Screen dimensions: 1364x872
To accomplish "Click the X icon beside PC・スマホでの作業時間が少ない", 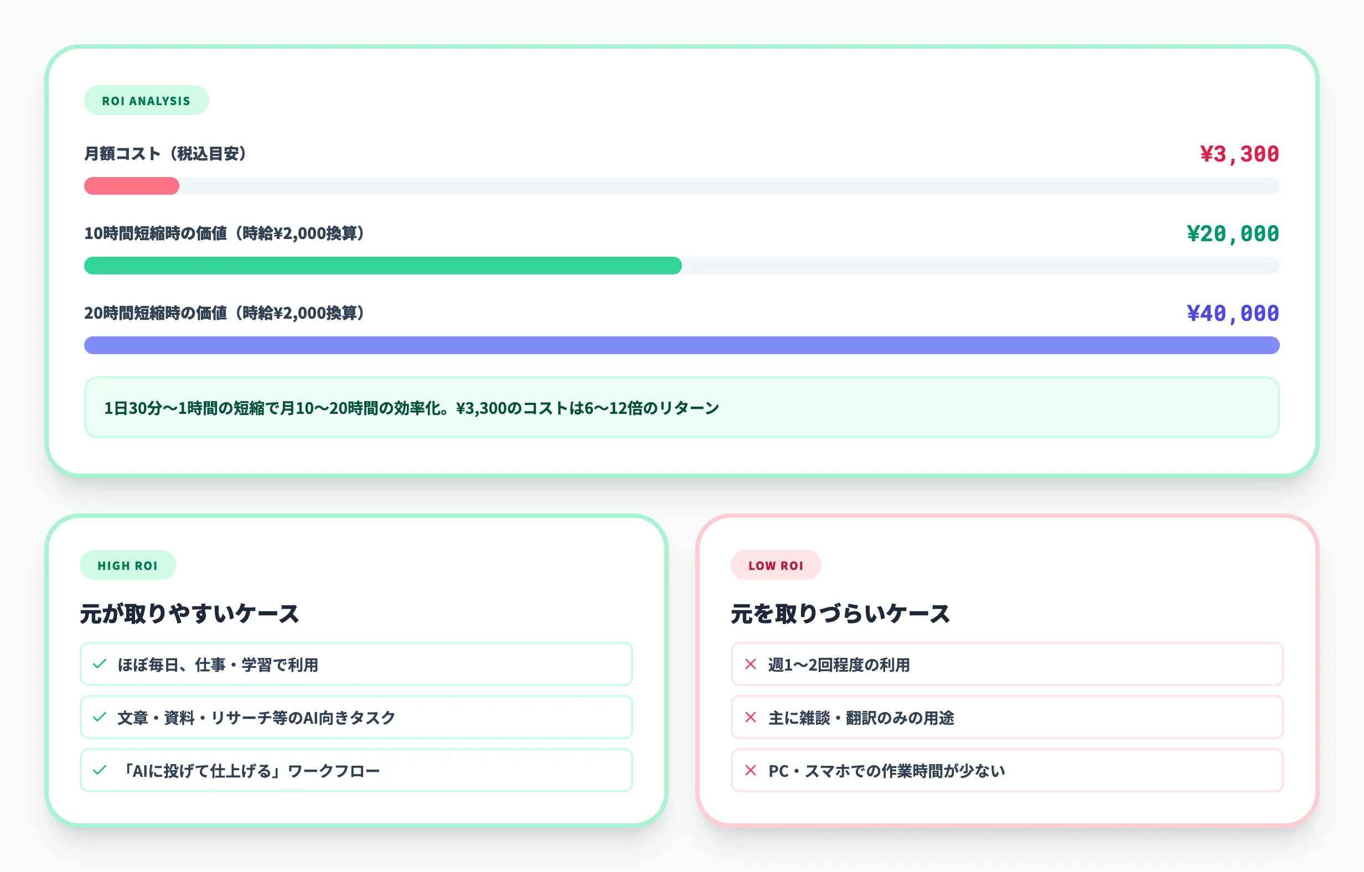I will pyautogui.click(x=751, y=770).
